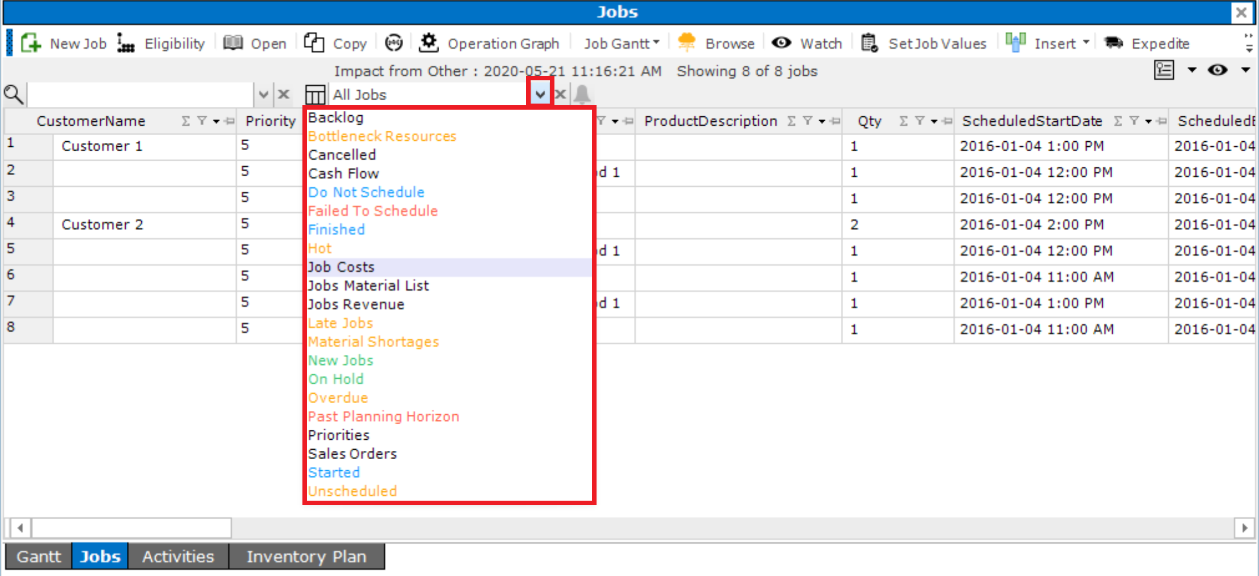Click the 2016-01-04 2:00 PM start date
1259x576 pixels.
coord(1061,225)
